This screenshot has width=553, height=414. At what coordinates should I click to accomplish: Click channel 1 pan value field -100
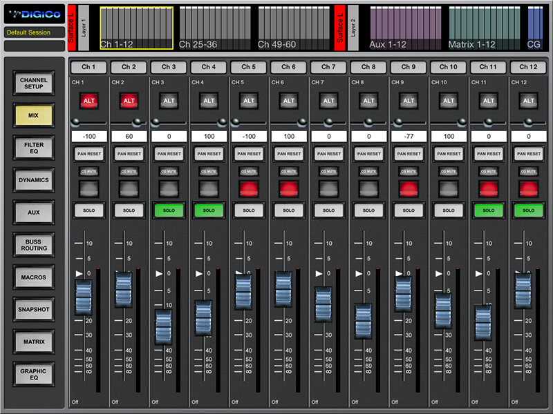(89, 136)
